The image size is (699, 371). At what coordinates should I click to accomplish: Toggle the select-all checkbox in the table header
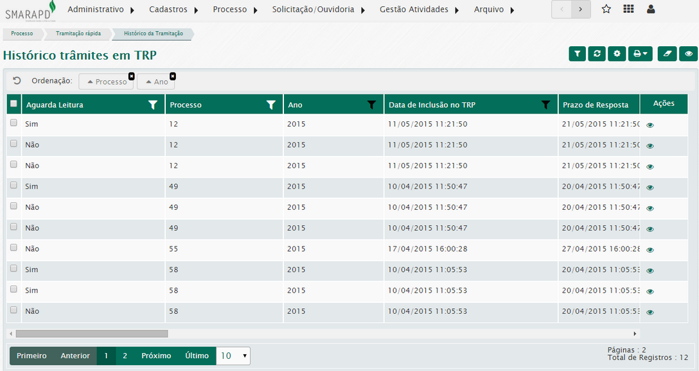click(x=13, y=104)
